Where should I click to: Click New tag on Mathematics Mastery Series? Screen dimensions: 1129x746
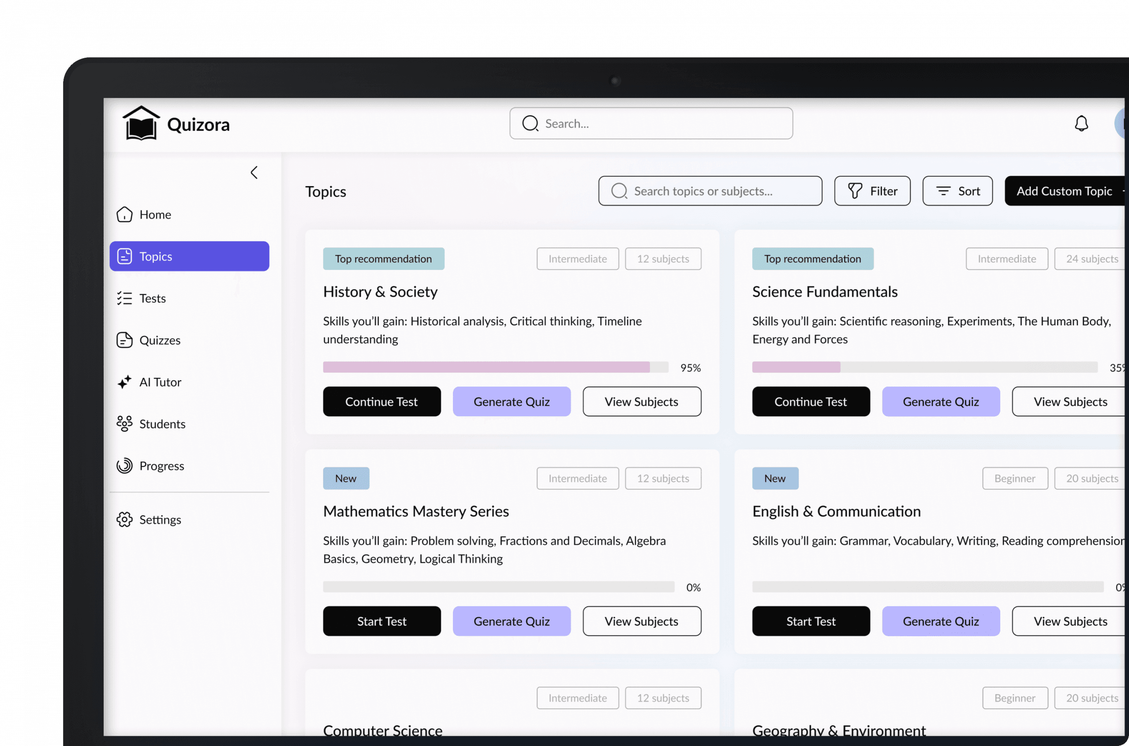(346, 478)
